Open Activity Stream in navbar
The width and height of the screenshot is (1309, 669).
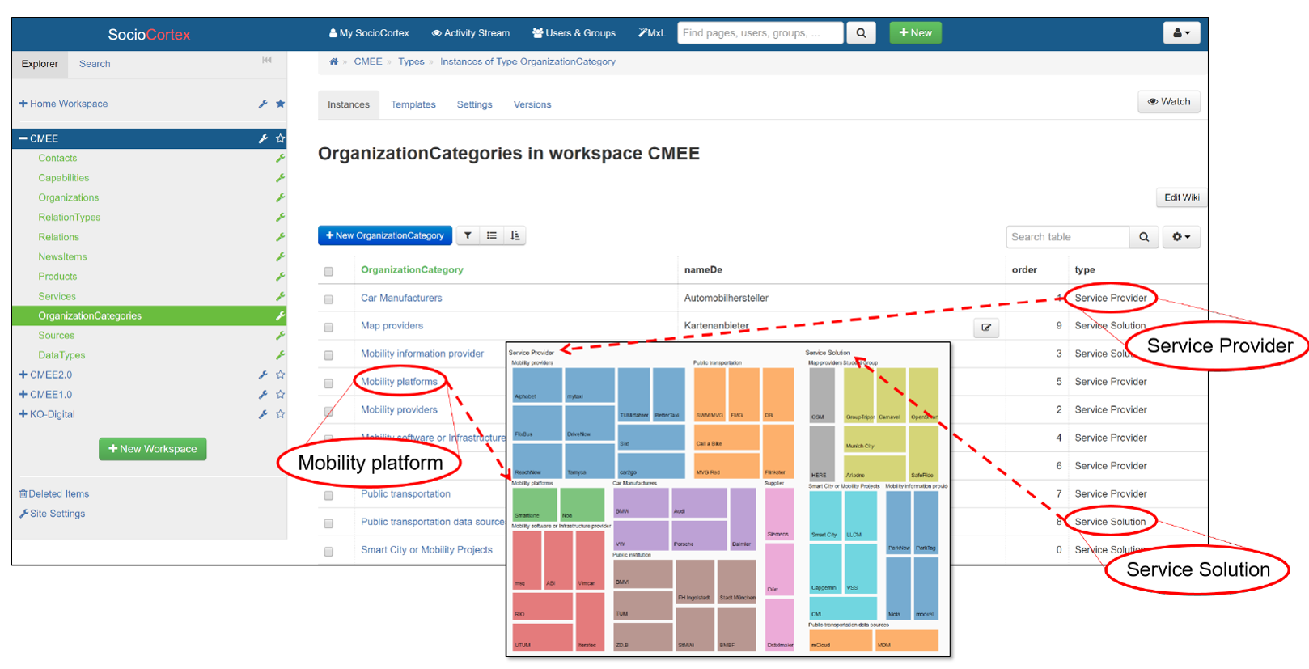(x=471, y=33)
